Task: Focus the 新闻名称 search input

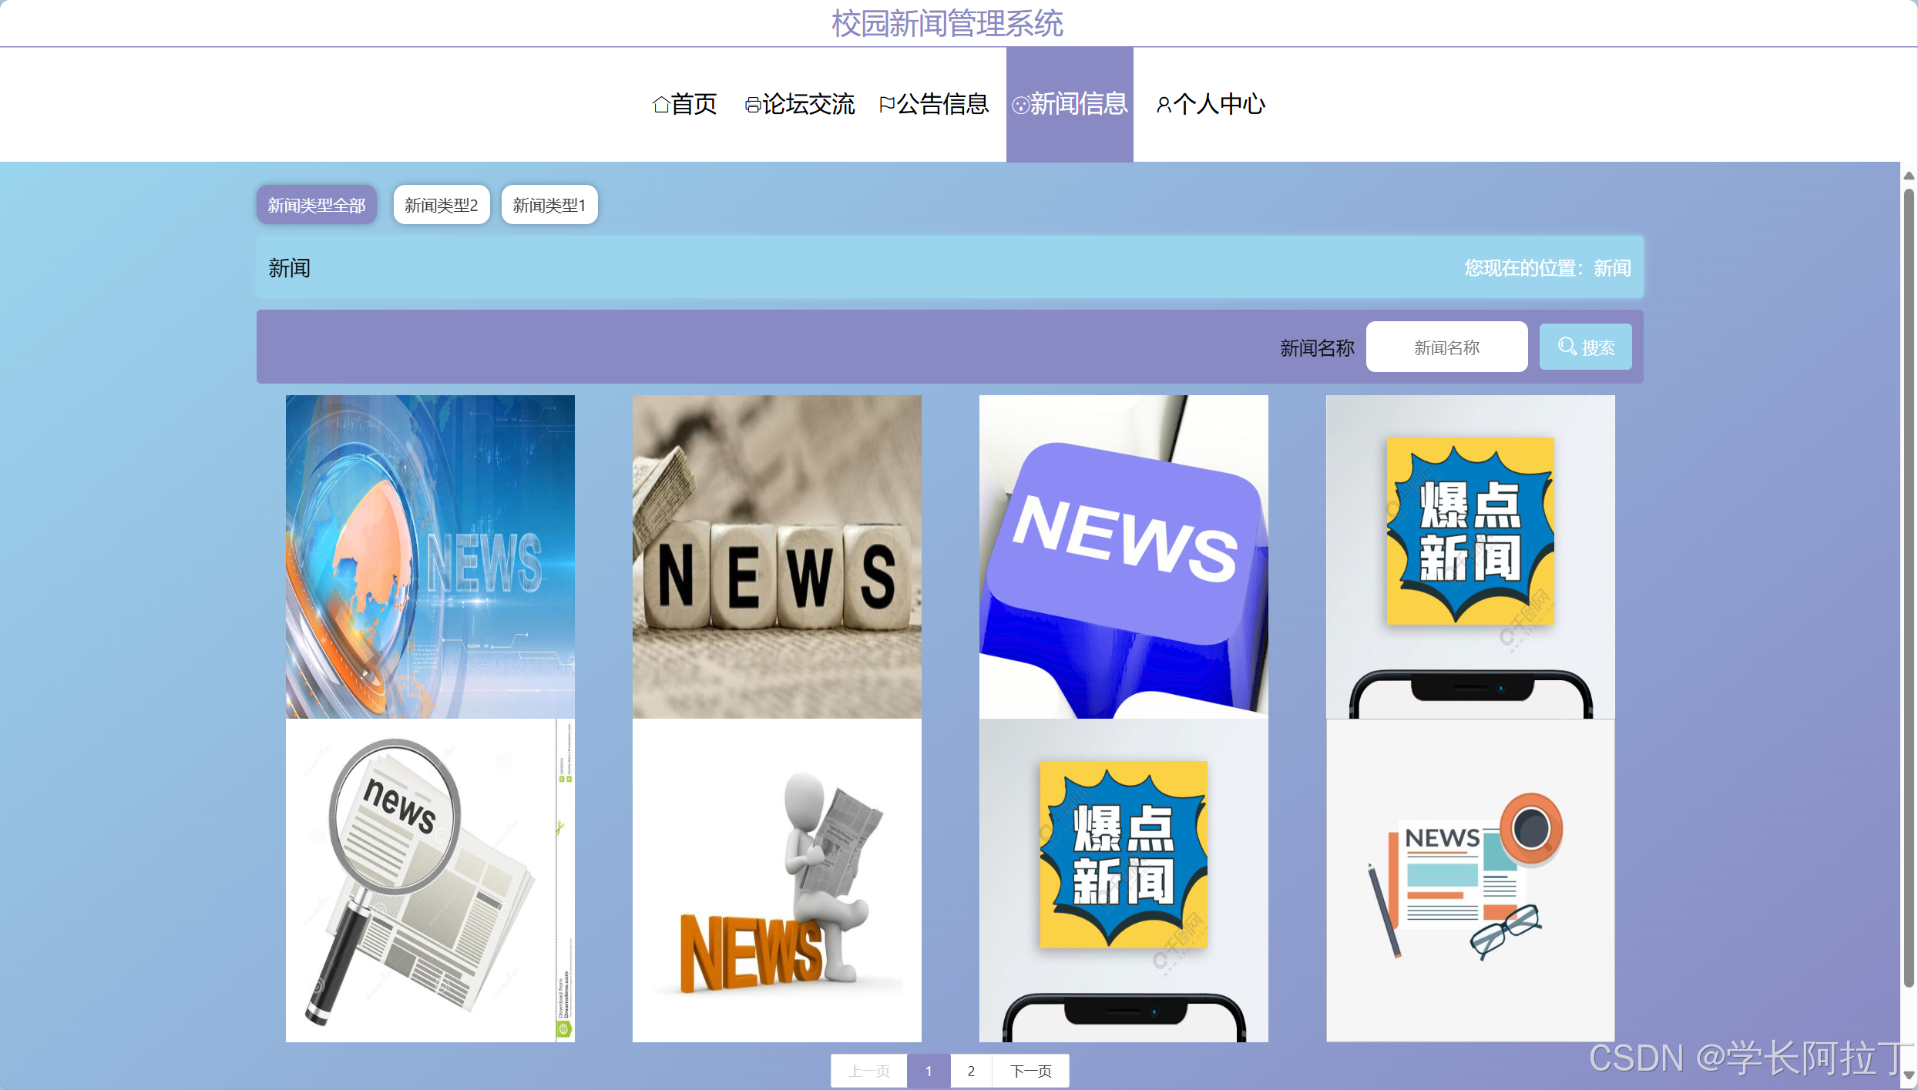Action: [1446, 347]
